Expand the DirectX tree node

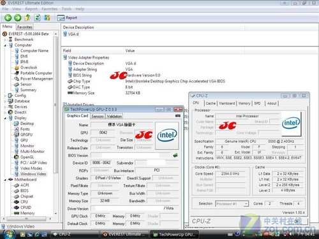5,112
